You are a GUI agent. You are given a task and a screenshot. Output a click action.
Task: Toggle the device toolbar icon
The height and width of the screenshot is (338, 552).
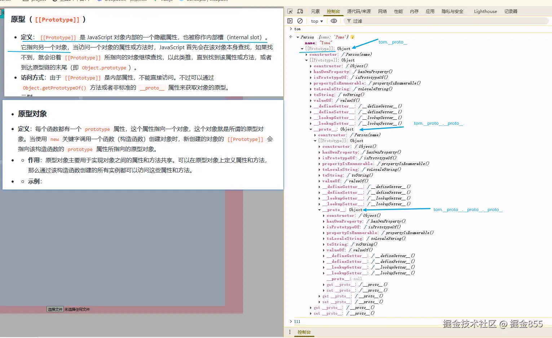click(x=300, y=12)
